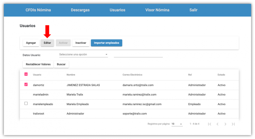The height and width of the screenshot is (139, 255).
Task: Click mariela.ramirez@tralix.com email cell
Action: (x=140, y=95)
